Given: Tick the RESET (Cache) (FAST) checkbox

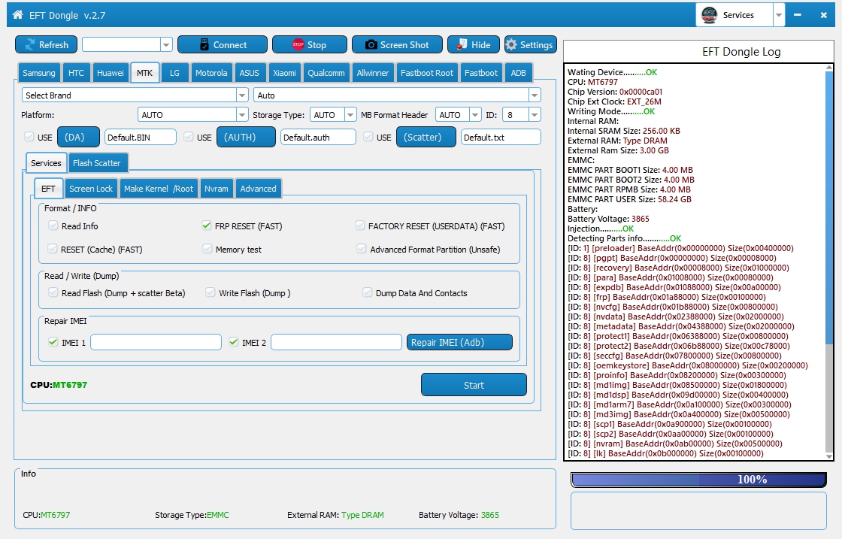Looking at the screenshot, I should click(x=53, y=249).
